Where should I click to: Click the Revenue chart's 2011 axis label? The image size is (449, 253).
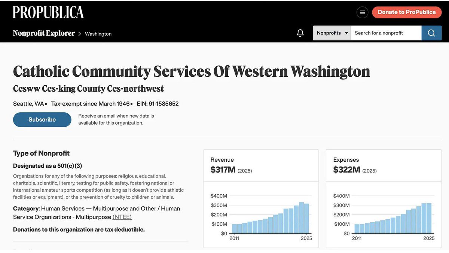[x=234, y=238]
